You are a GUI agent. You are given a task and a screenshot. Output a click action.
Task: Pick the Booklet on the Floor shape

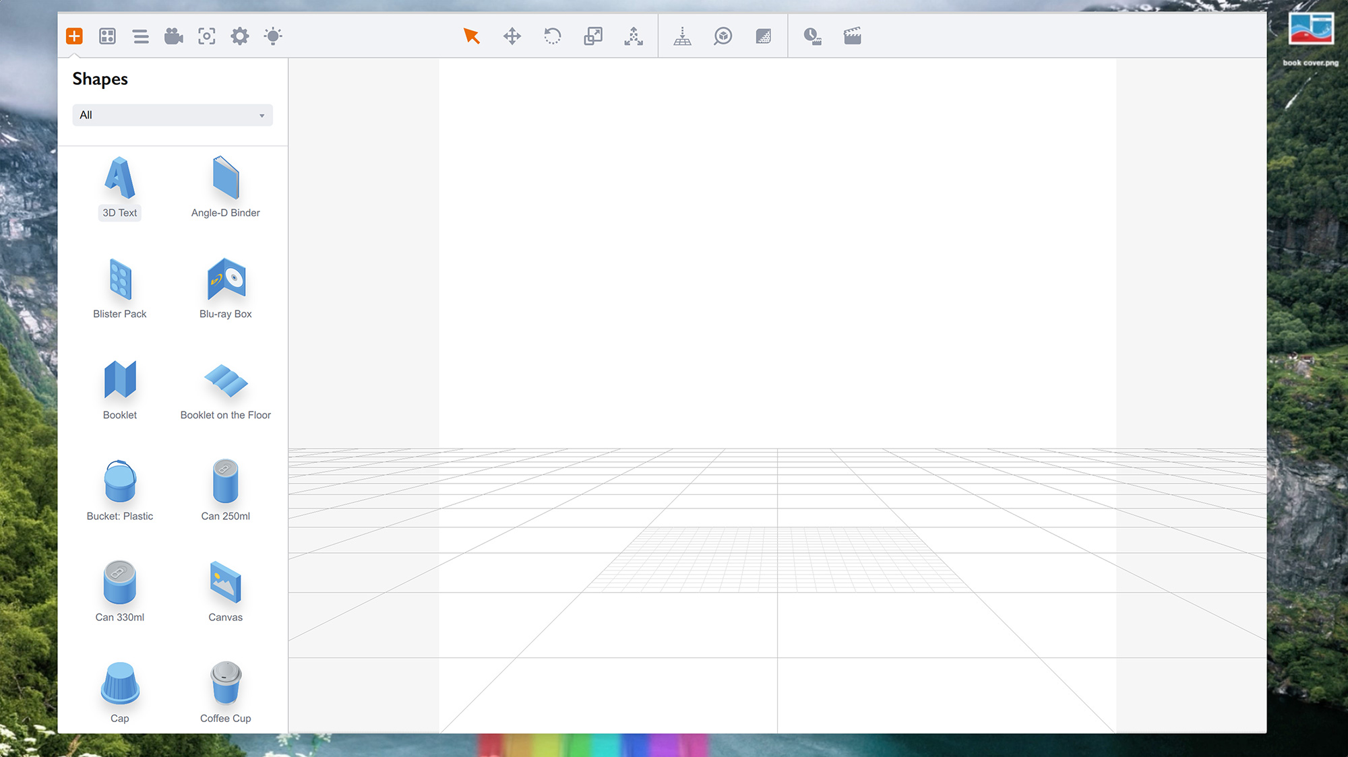[x=226, y=389]
